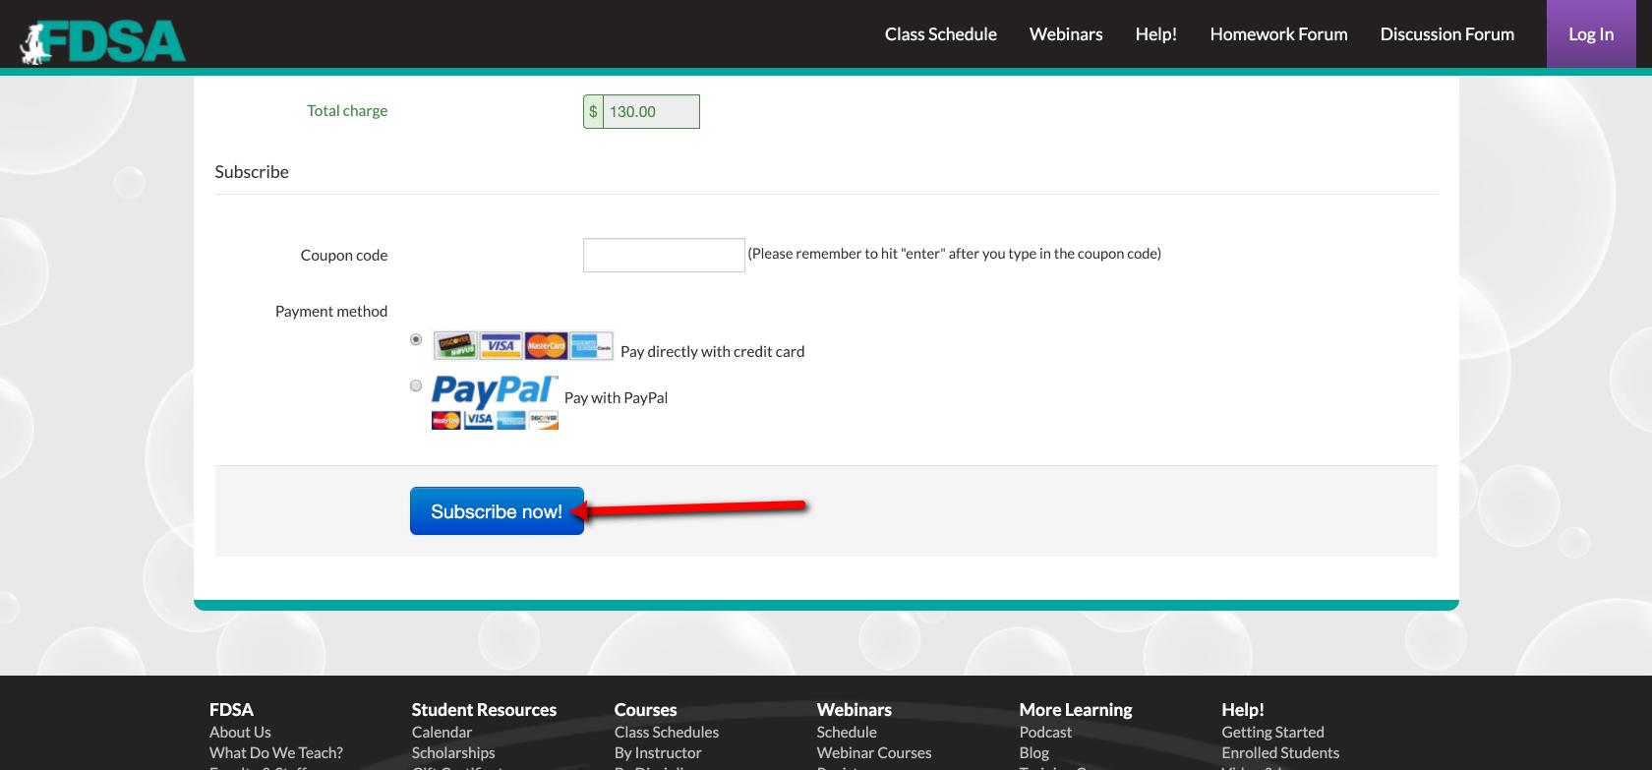Click the FDSA logo in header

tap(102, 41)
